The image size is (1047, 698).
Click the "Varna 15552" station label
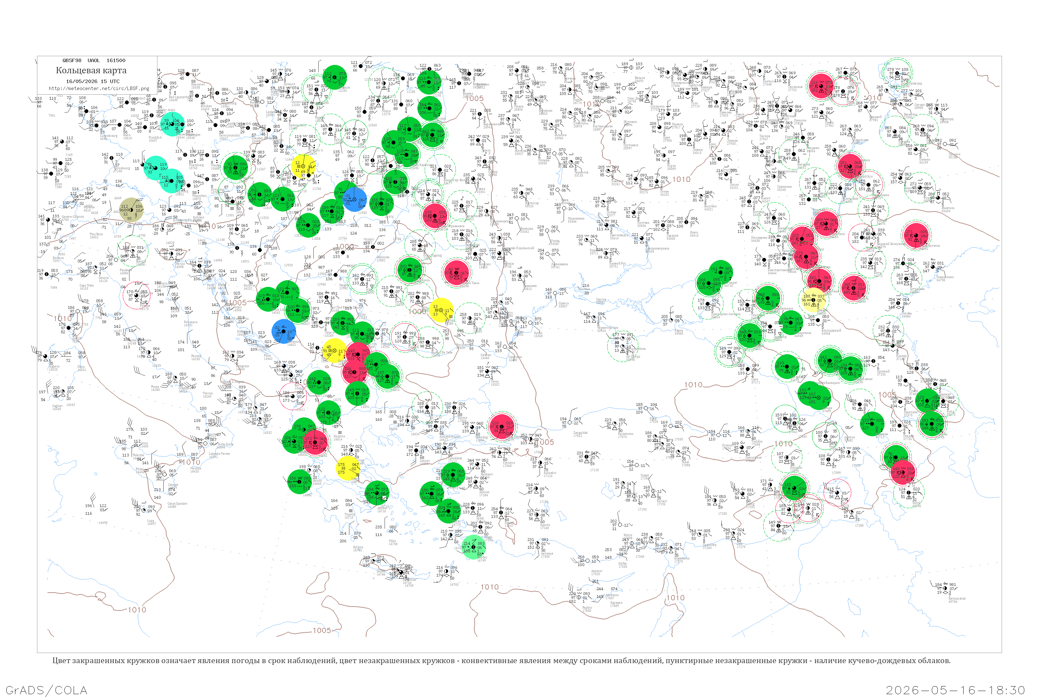click(495, 383)
